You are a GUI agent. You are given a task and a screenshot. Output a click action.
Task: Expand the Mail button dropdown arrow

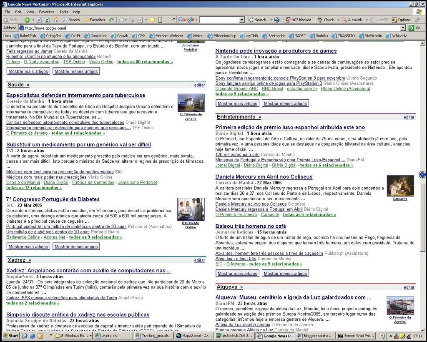[126, 20]
